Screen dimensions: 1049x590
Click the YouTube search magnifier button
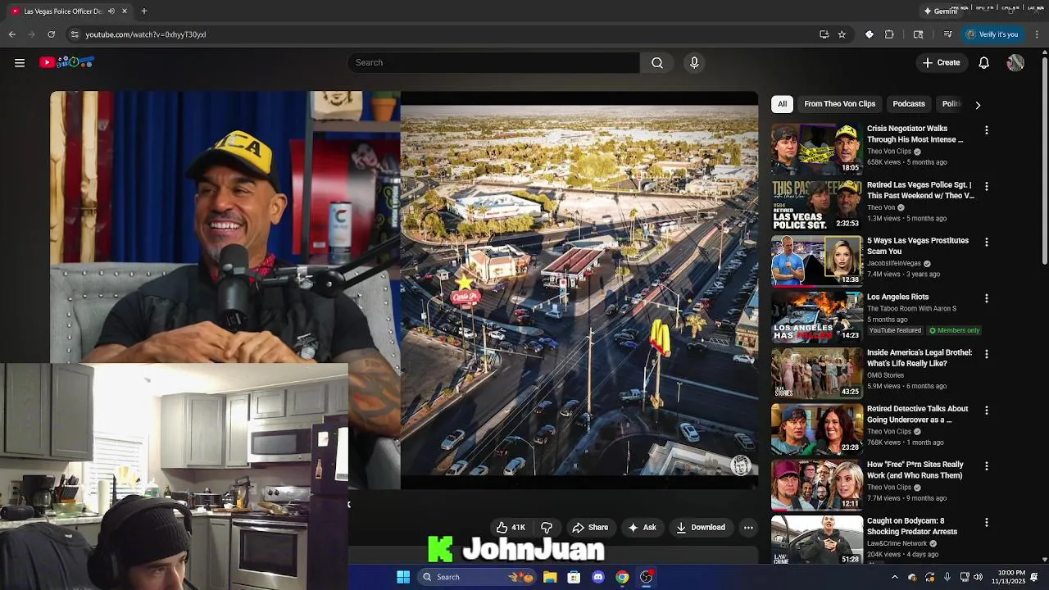point(657,62)
